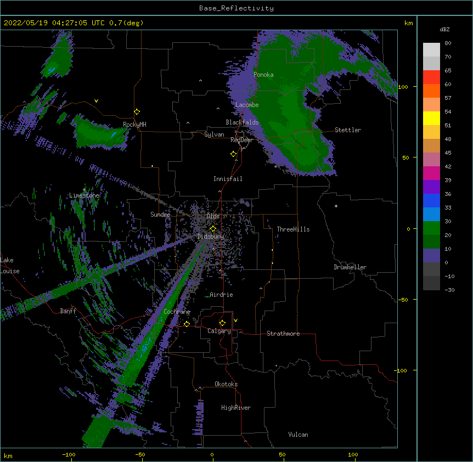Click the yellow diamond marker near Olds
Screen dimensions: 473x462
pos(213,229)
